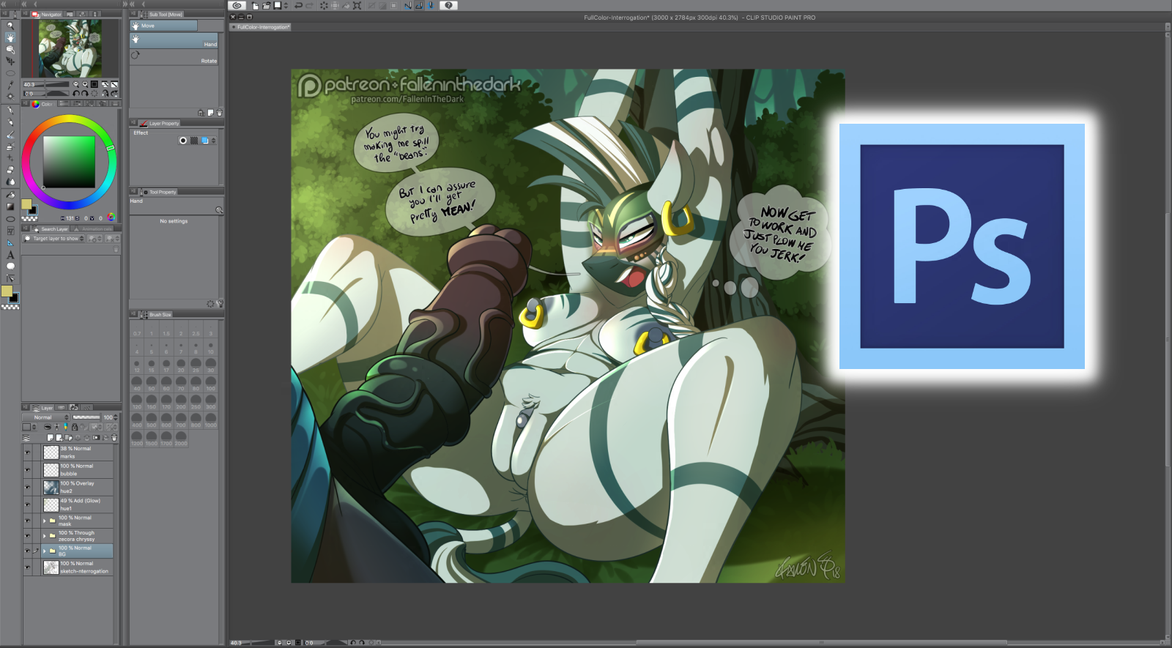Image resolution: width=1172 pixels, height=648 pixels.
Task: Open sub tool detail wrench icon
Action: click(x=219, y=303)
